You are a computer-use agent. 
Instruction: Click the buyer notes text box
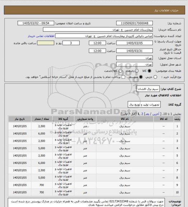[86, 203]
